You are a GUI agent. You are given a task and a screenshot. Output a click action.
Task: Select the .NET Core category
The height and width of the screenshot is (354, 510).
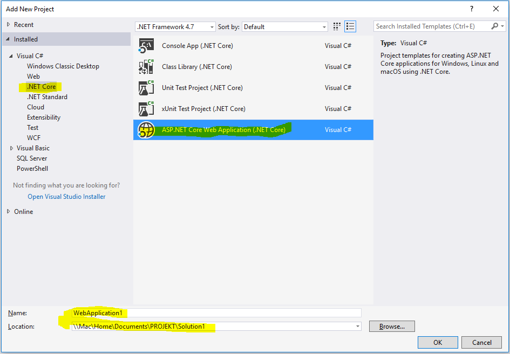[x=42, y=87]
